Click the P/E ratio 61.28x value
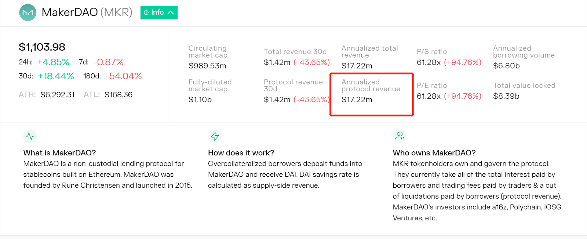587x239 pixels. (x=429, y=96)
